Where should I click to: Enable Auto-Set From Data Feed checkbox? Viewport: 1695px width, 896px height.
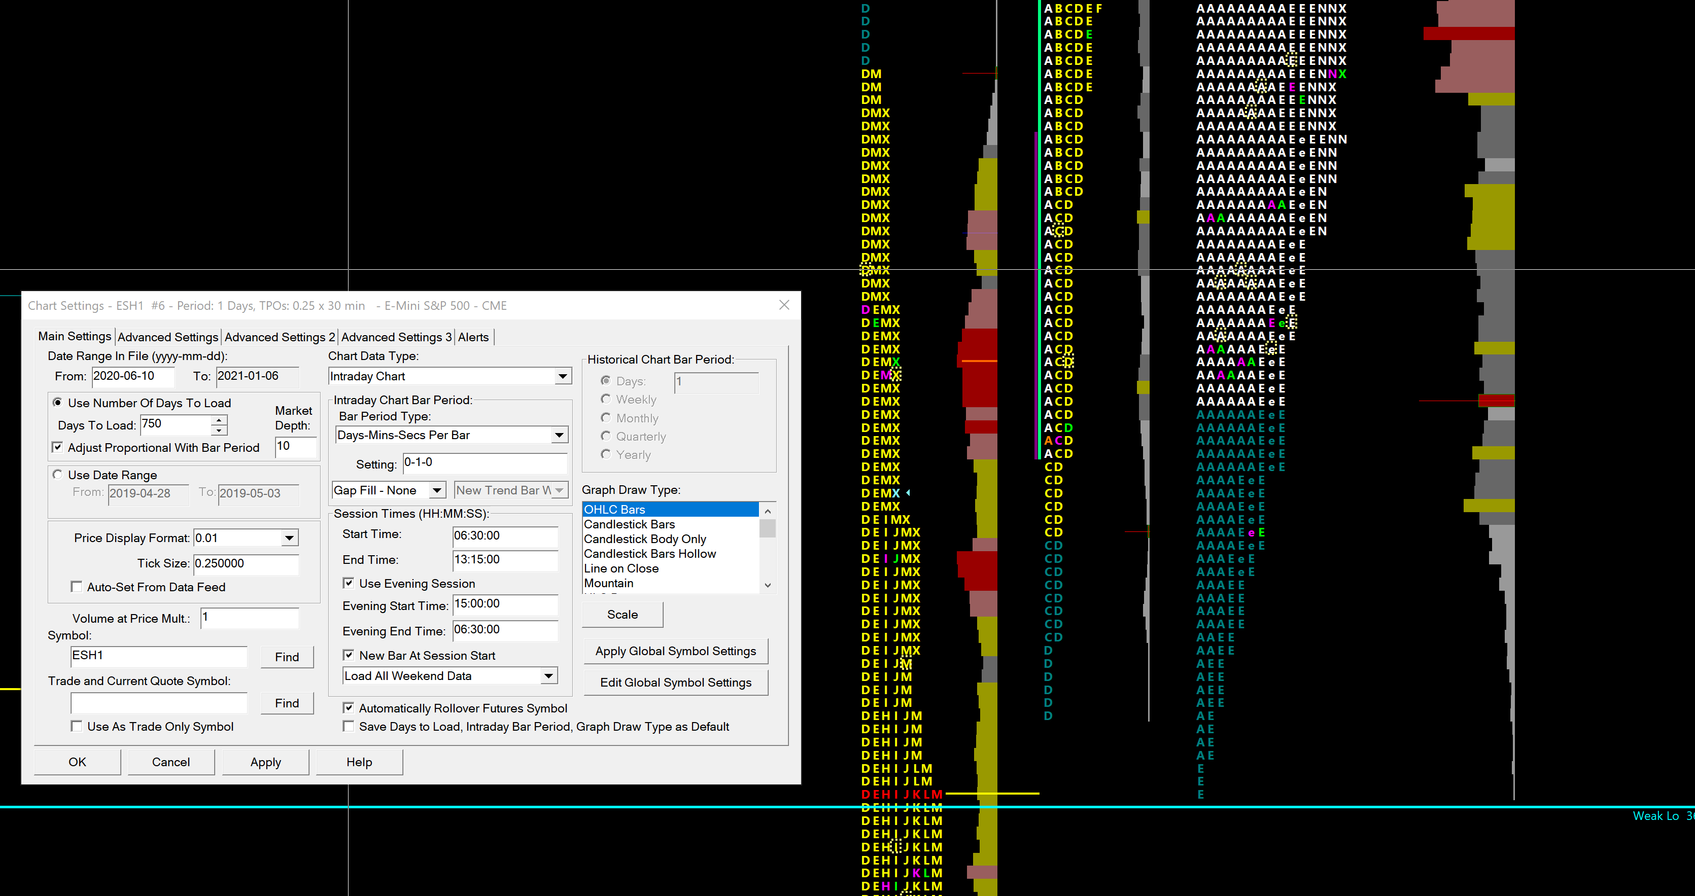(77, 587)
